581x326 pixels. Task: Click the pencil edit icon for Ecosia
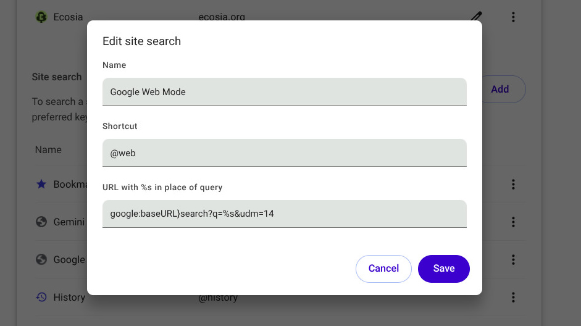[476, 16]
